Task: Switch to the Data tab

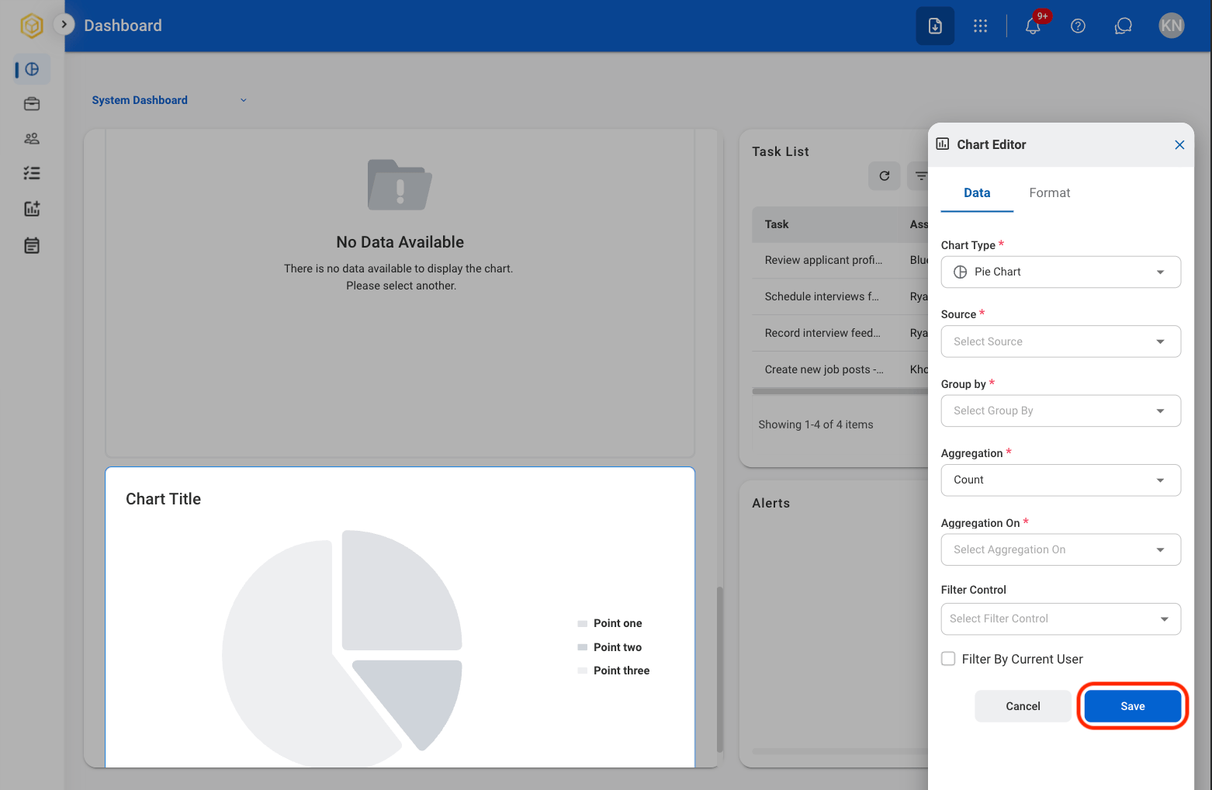Action: tap(977, 193)
